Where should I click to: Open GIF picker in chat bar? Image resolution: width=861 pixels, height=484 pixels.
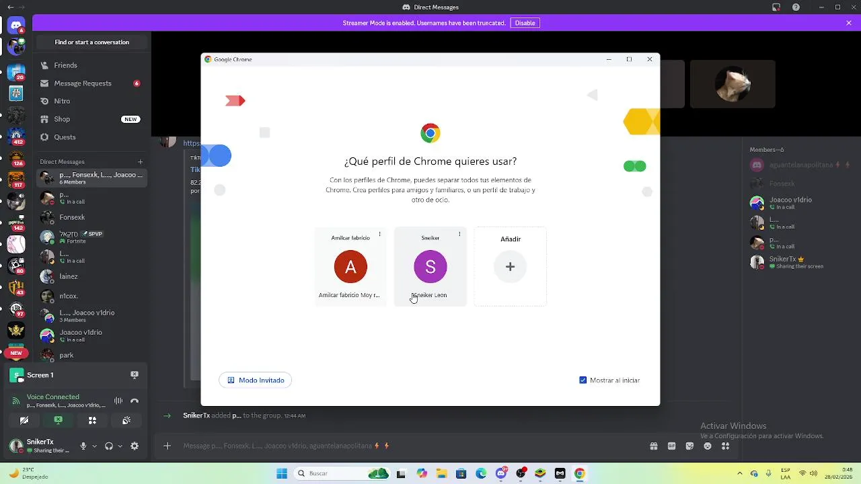(x=671, y=446)
